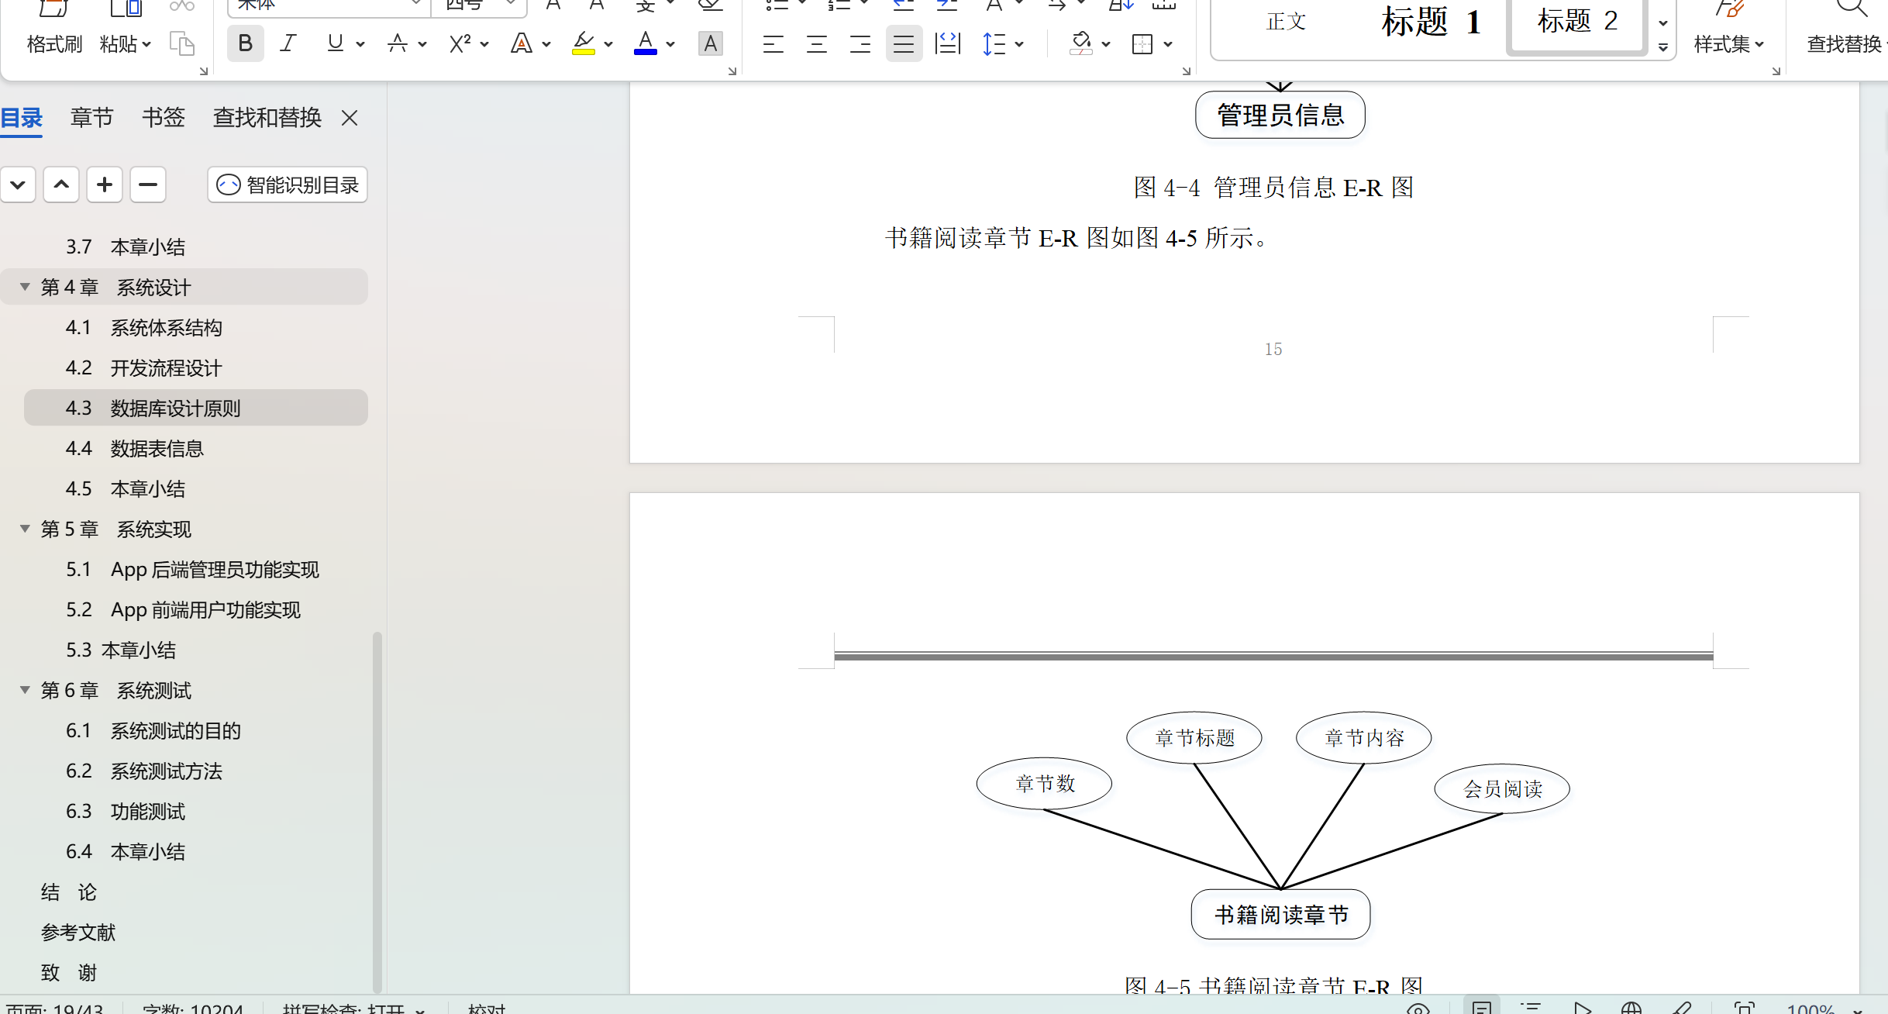The image size is (1888, 1014).
Task: Toggle bold formatting
Action: pyautogui.click(x=245, y=43)
